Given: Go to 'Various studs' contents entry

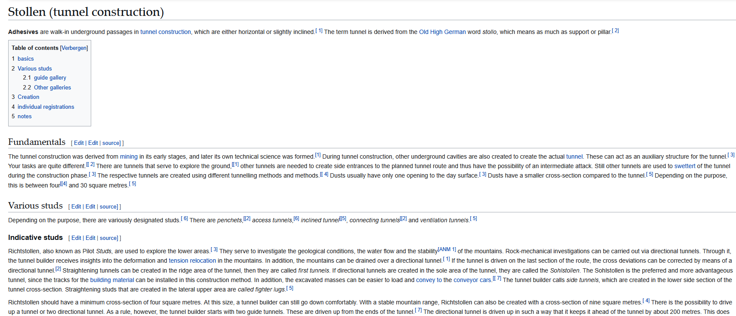Looking at the screenshot, I should click(34, 69).
